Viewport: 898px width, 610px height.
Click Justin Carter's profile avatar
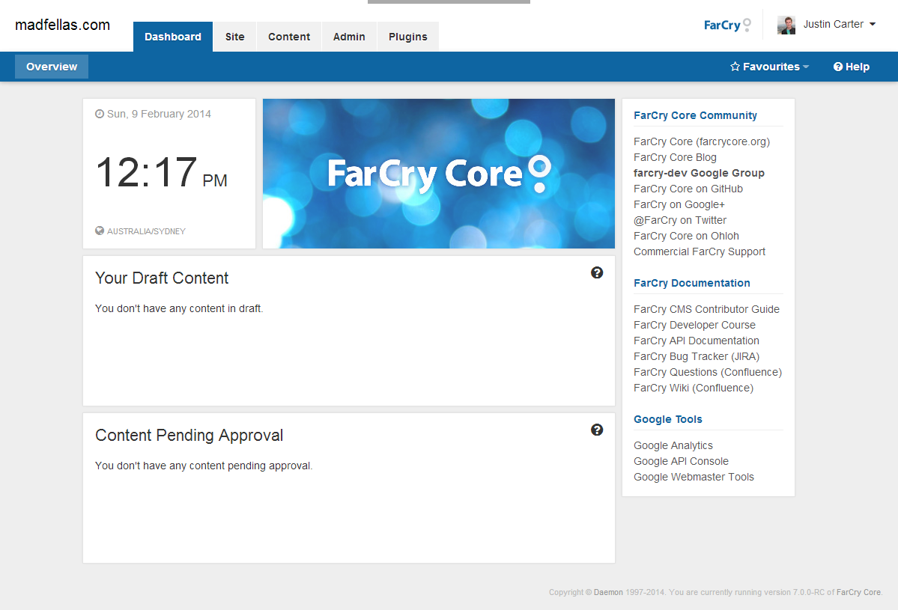(x=786, y=25)
